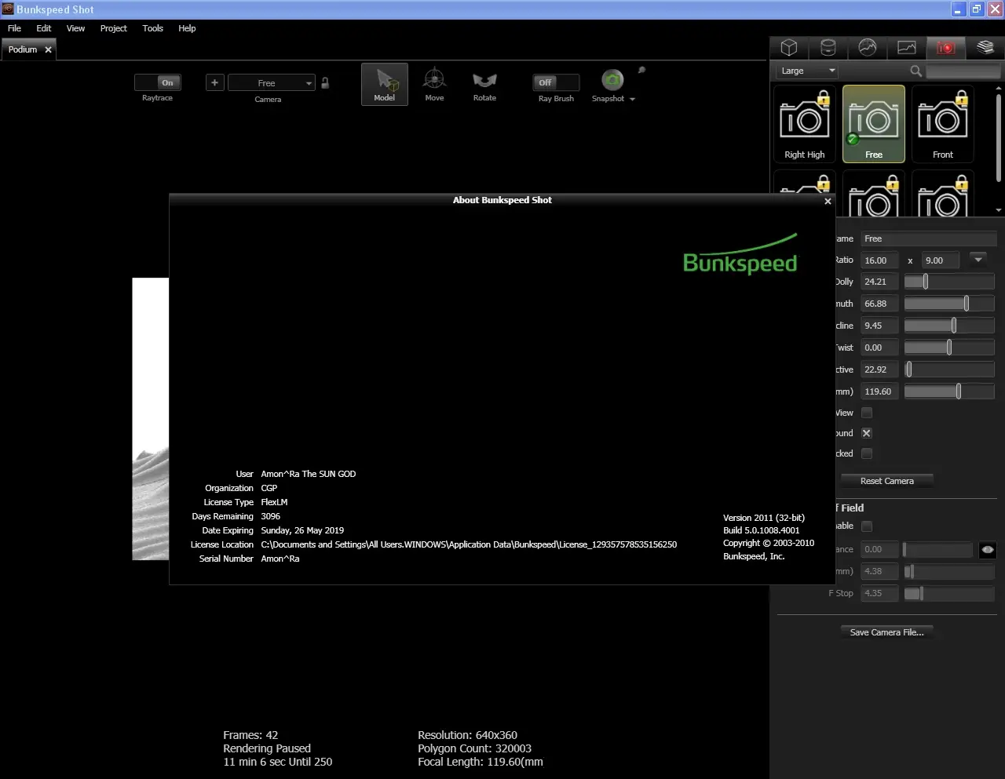Toggle the Ray Brush Off switch
This screenshot has width=1005, height=779.
pos(556,82)
